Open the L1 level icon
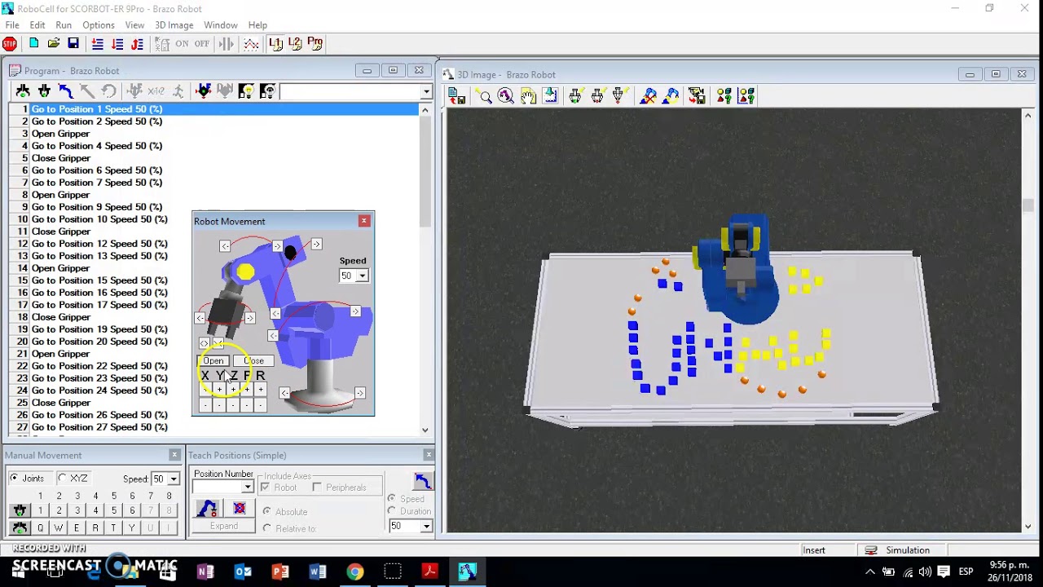 pyautogui.click(x=275, y=44)
